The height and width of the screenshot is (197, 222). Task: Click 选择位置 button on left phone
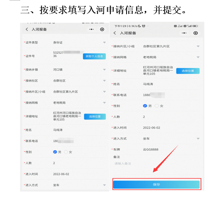95,117
